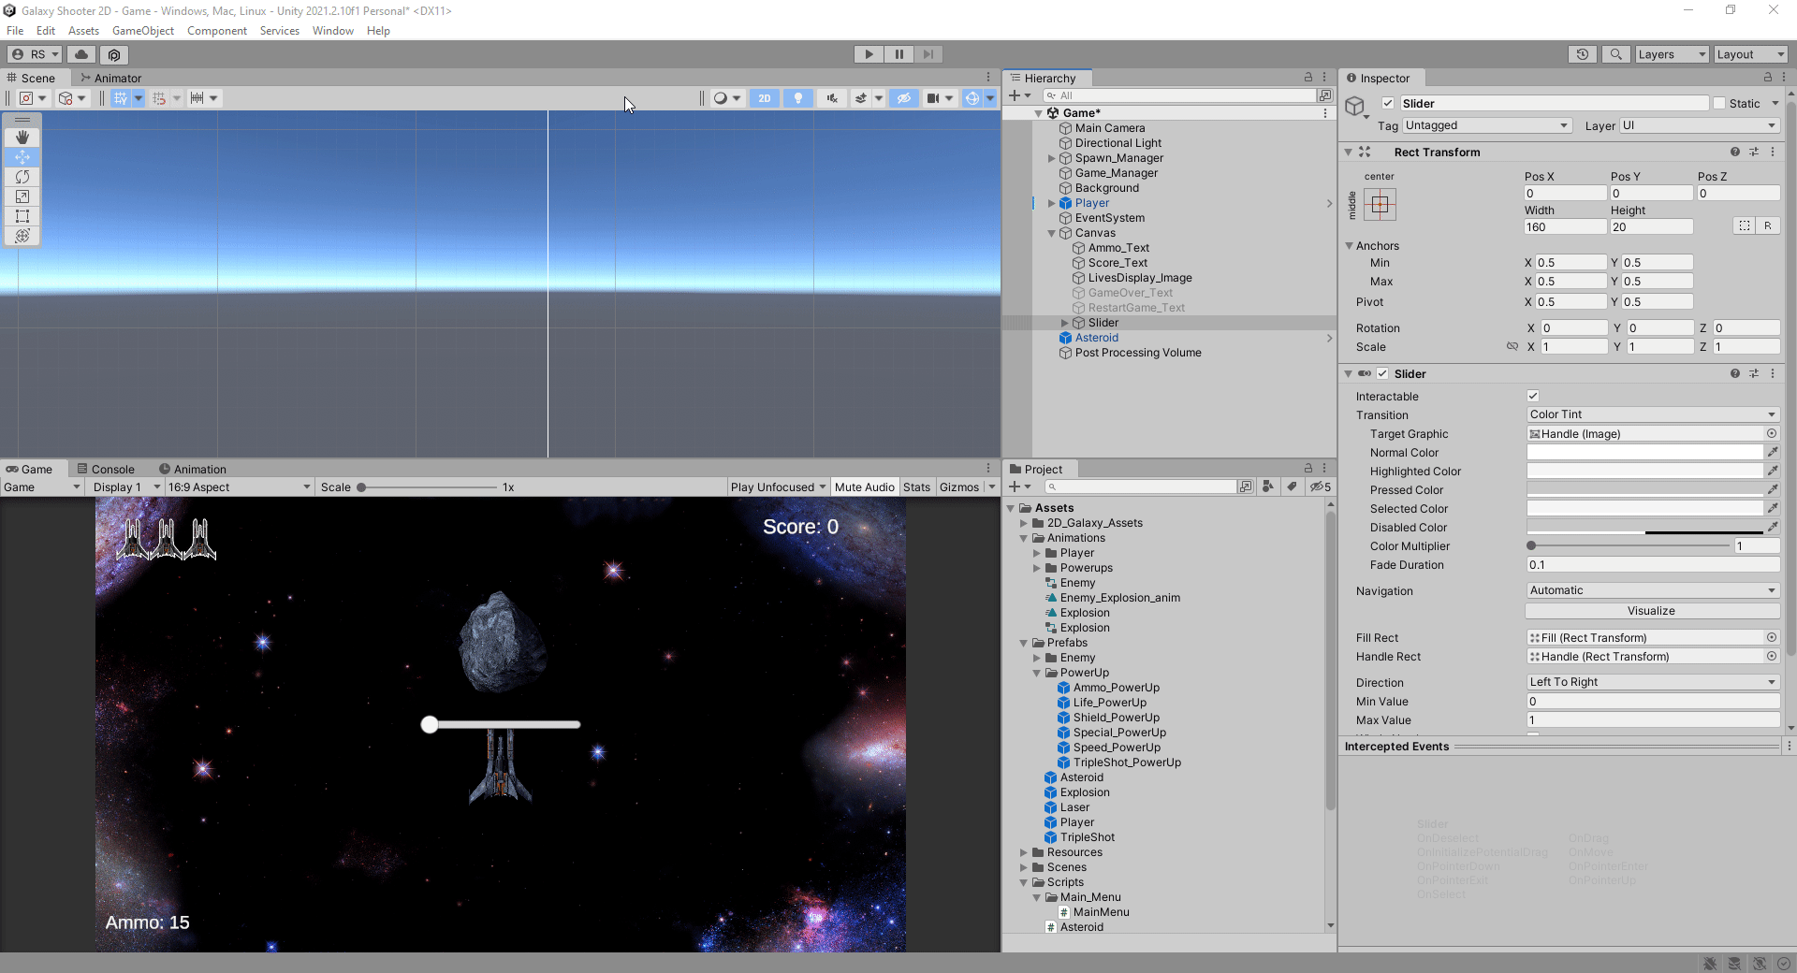
Task: Expand the Slider object in Hierarchy
Action: click(1064, 323)
